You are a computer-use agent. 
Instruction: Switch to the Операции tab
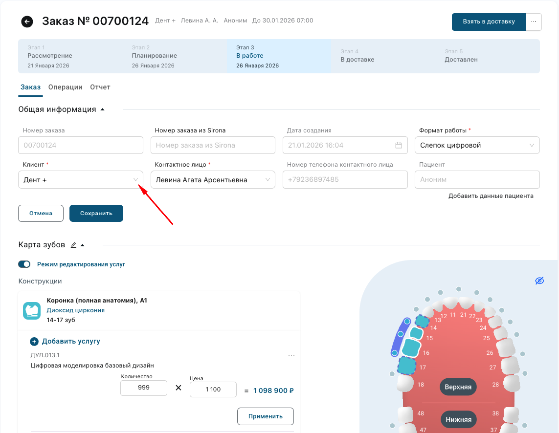click(x=65, y=87)
